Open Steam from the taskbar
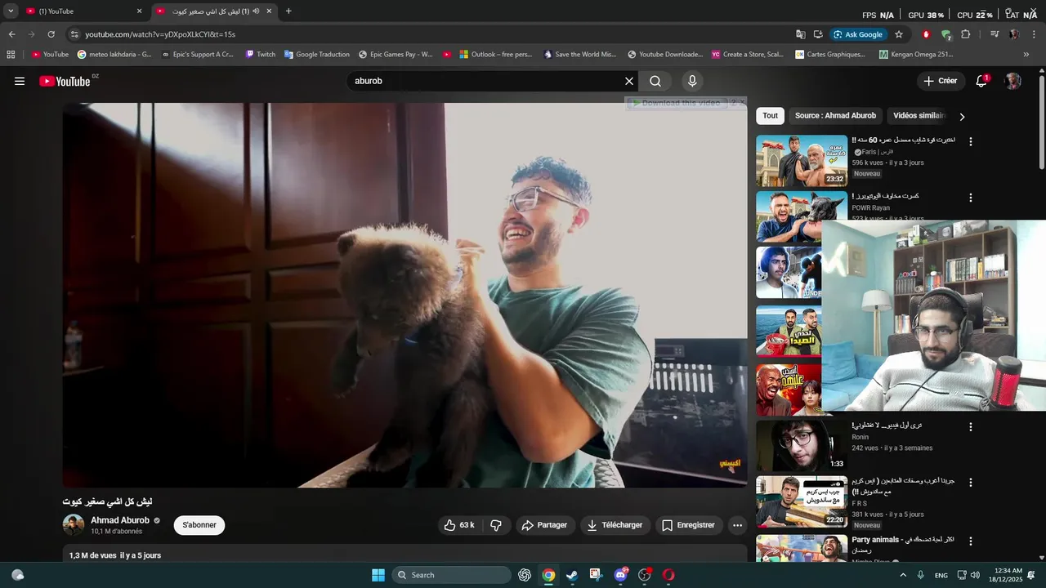 click(x=572, y=575)
